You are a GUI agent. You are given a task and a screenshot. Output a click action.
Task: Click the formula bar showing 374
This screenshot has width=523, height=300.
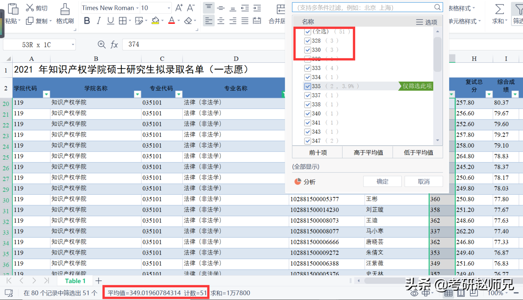point(203,45)
